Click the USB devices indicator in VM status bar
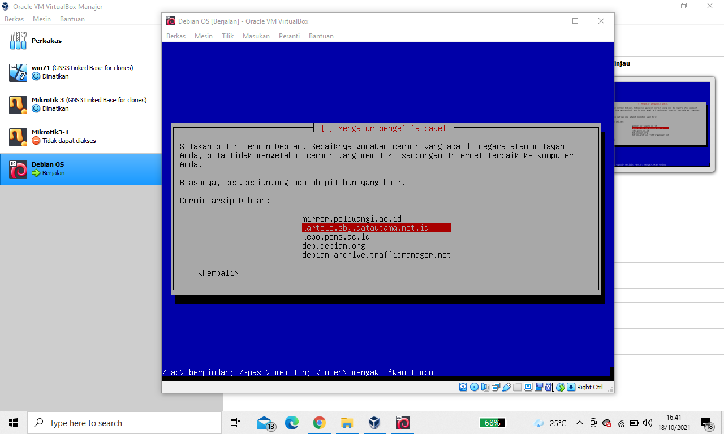Image resolution: width=724 pixels, height=434 pixels. point(507,387)
